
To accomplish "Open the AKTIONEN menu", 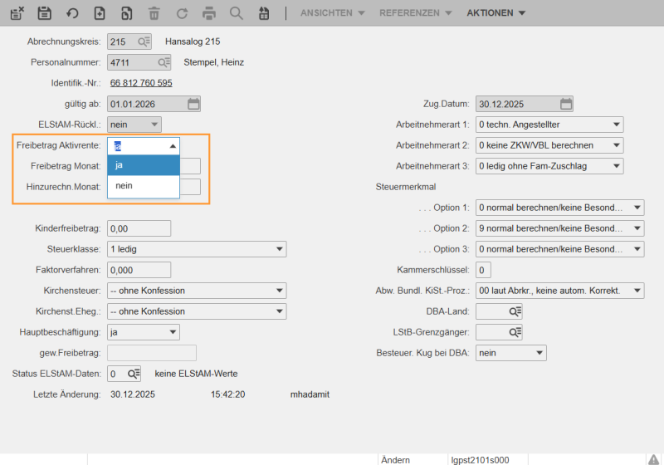I will [496, 13].
